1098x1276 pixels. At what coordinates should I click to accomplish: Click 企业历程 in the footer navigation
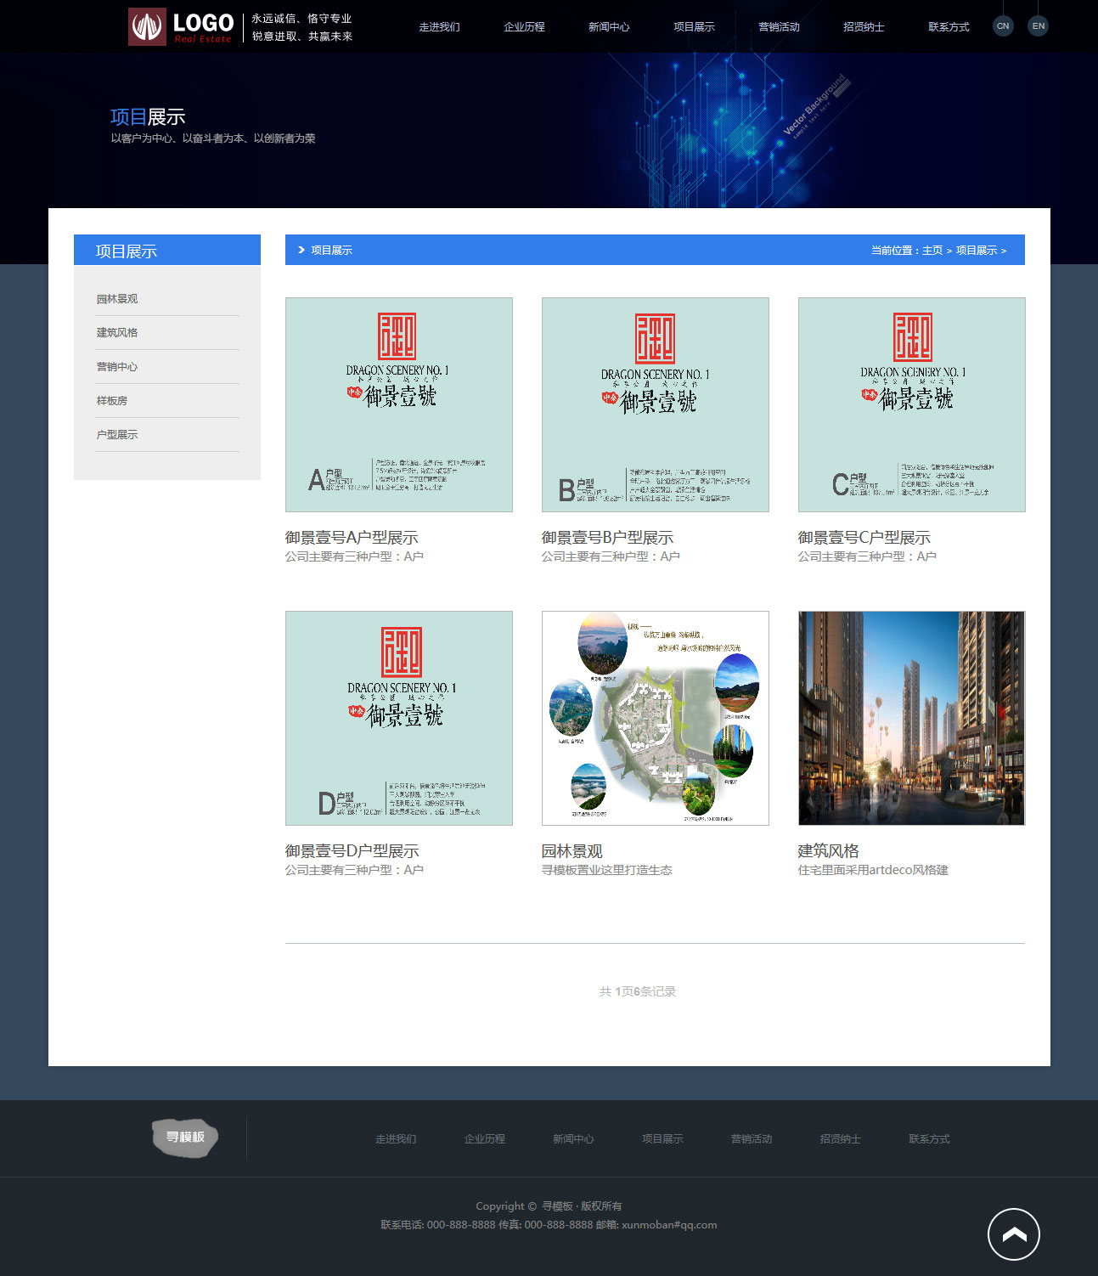click(484, 1139)
